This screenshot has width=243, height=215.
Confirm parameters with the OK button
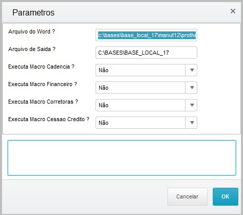[x=226, y=196]
